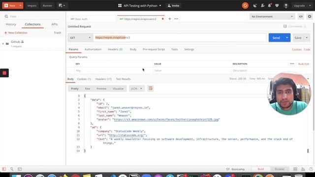Click the Send button
The width and height of the screenshot is (315, 177).
pos(276,38)
